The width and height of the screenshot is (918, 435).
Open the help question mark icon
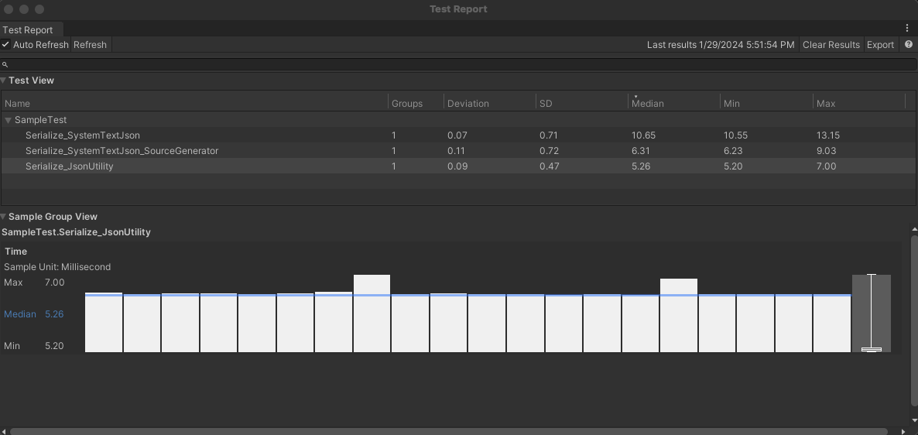point(909,44)
